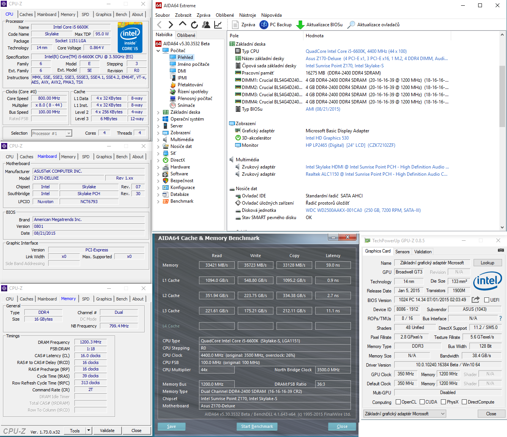Screen dimensions: 507x437
Task: Go up one level in AIDA64 toolbar
Action: (x=183, y=25)
